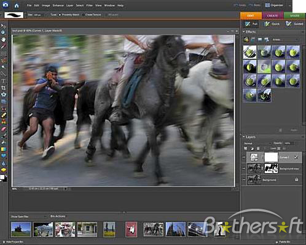The width and height of the screenshot is (306, 245).
Task: Switch to Full edit mode
Action: (x=251, y=24)
